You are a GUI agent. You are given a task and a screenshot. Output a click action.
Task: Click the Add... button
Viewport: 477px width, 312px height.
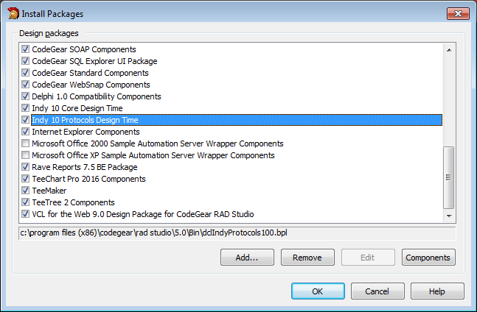pyautogui.click(x=247, y=258)
